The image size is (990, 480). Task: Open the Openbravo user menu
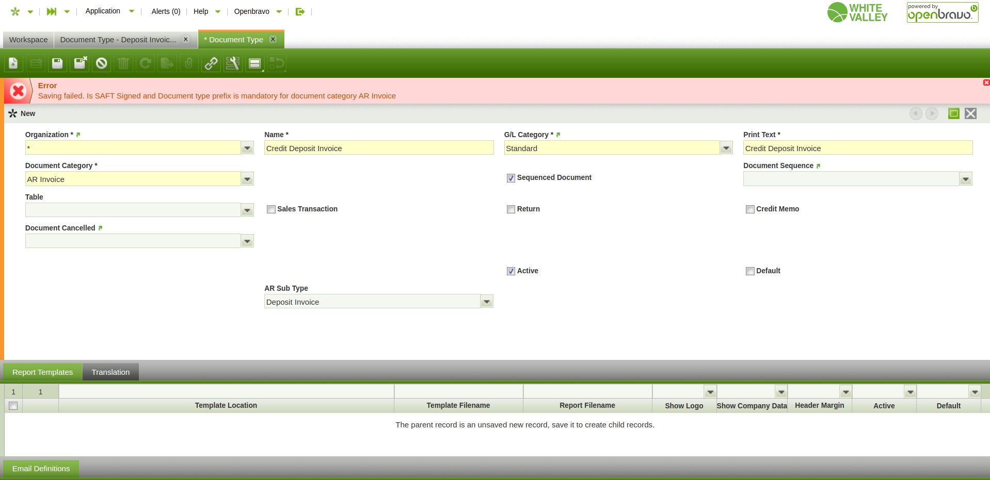tap(258, 11)
